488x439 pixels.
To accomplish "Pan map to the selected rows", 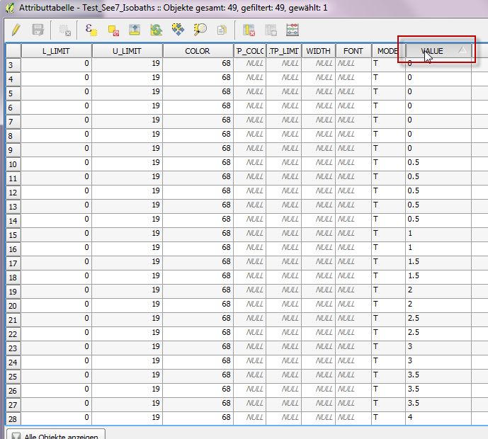I will click(178, 30).
